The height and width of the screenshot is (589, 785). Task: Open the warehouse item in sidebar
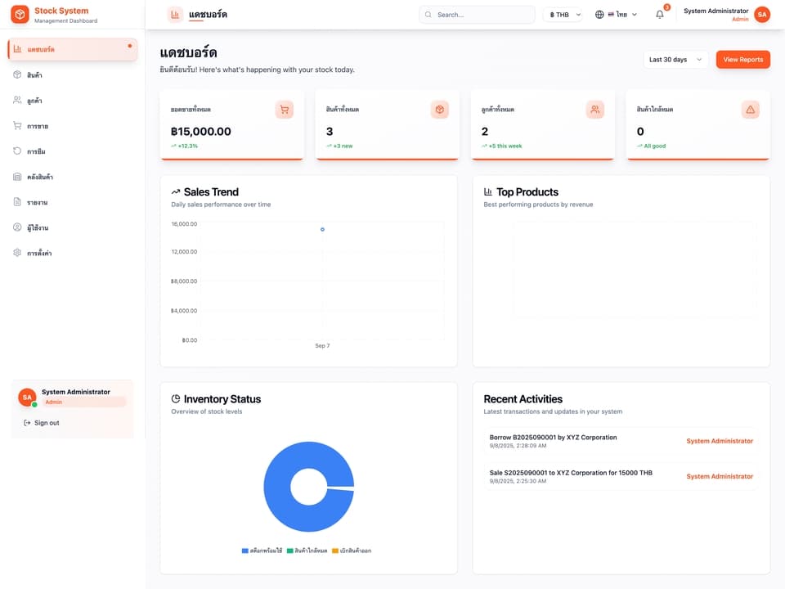(x=73, y=177)
